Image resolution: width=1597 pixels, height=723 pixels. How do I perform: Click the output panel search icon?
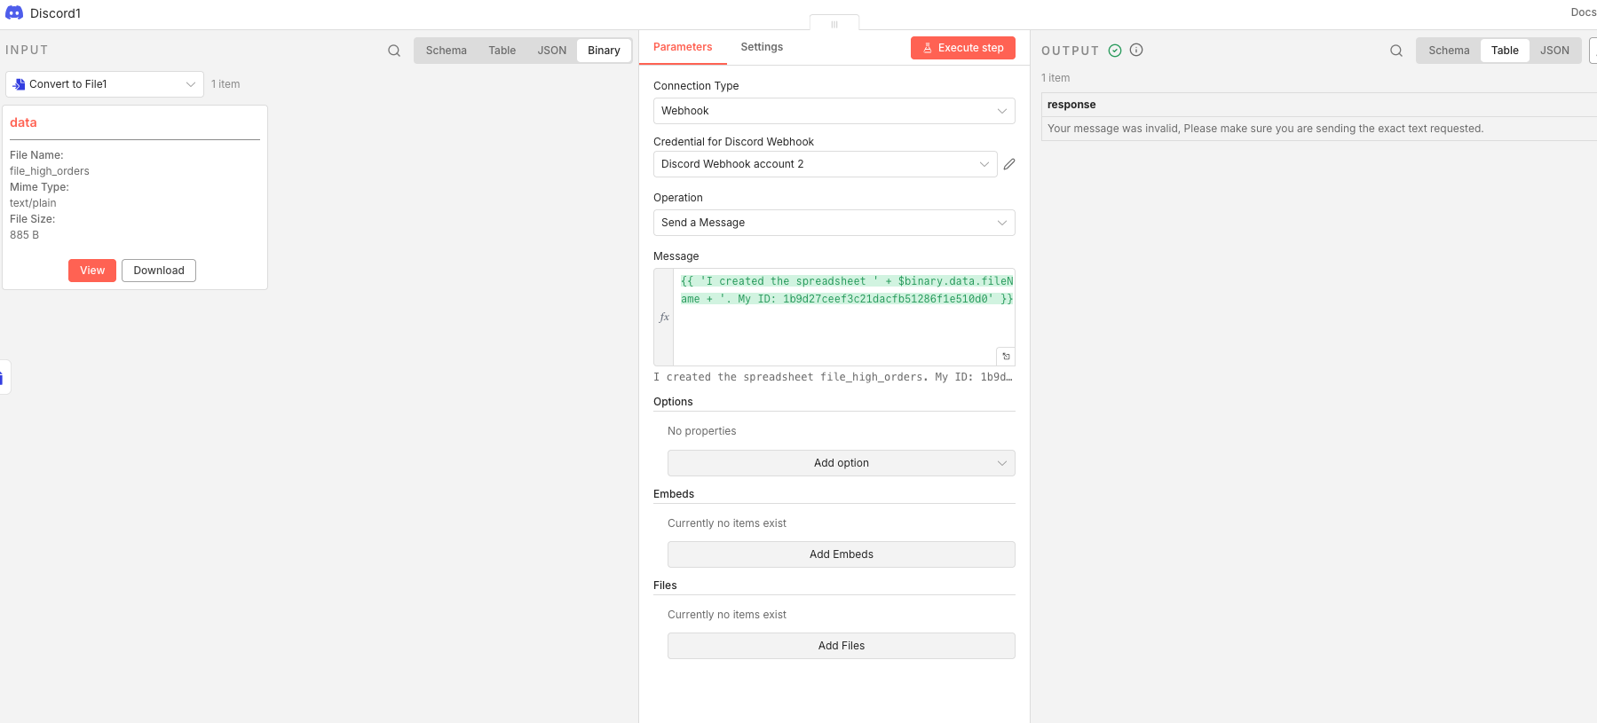[x=1396, y=51]
